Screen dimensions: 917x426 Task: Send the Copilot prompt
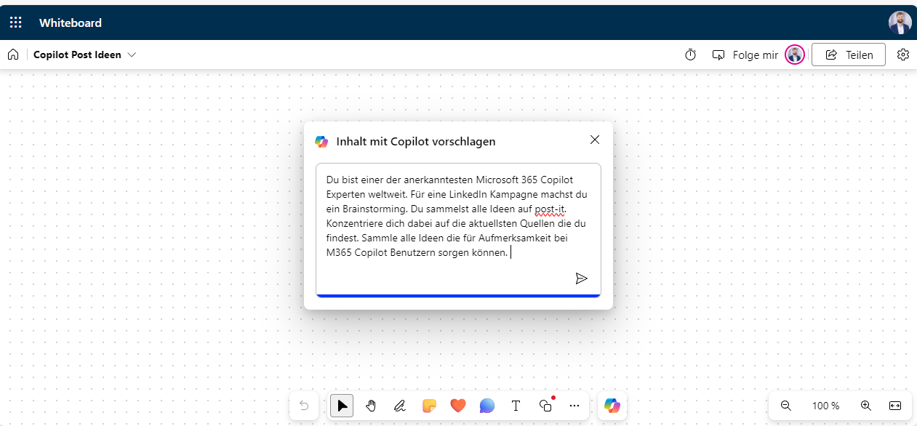(581, 278)
